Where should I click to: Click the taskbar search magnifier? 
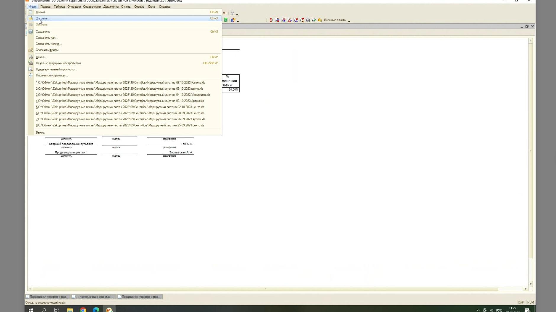(x=44, y=310)
